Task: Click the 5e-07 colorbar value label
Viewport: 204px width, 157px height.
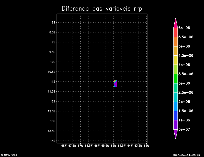Action: point(184,129)
